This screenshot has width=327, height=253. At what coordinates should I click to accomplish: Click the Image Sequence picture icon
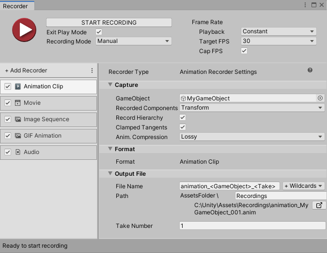[18, 119]
